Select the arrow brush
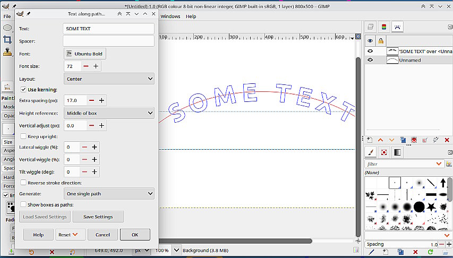 443,183
